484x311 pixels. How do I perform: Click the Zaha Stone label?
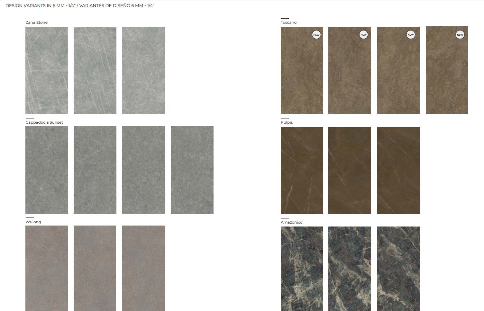pyautogui.click(x=37, y=22)
